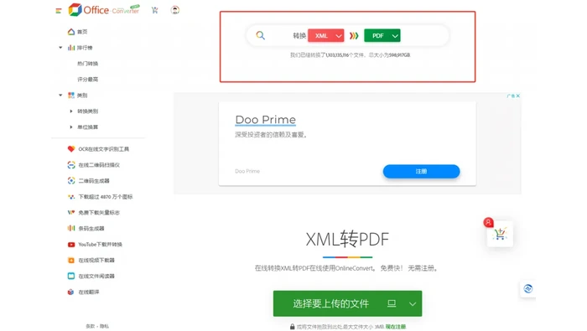The height and width of the screenshot is (331, 587).
Task: Open the 条款 terms link in the footer
Action: click(91, 326)
